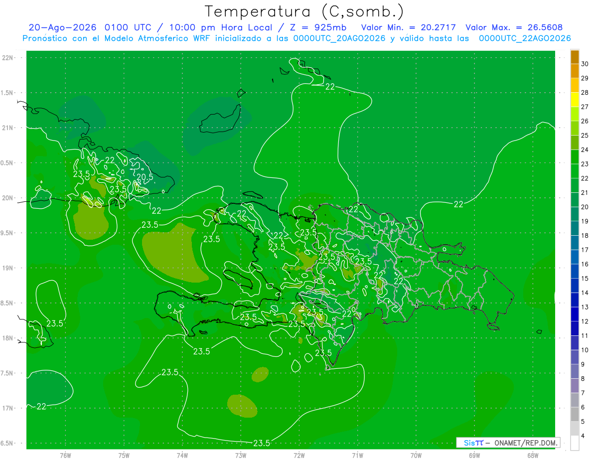Click the longitude axis label "74W"
The image size is (598, 462).
[182, 456]
